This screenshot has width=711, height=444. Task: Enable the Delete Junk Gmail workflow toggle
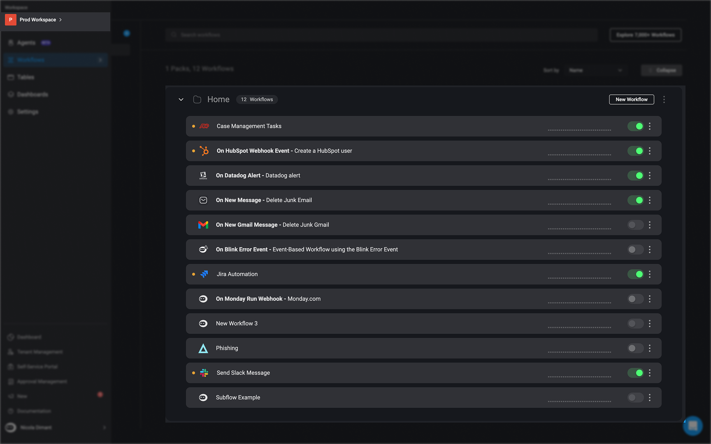click(x=635, y=225)
